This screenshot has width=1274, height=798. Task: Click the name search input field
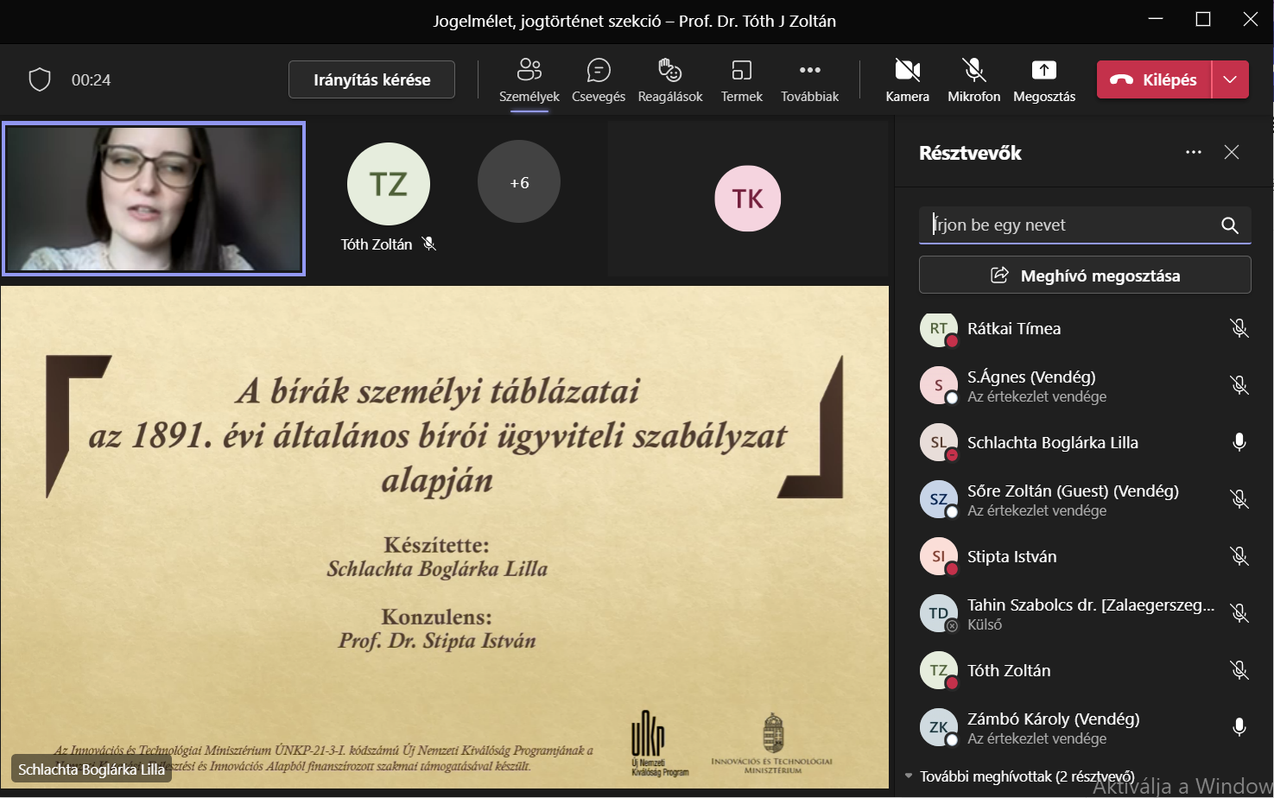tap(1067, 225)
